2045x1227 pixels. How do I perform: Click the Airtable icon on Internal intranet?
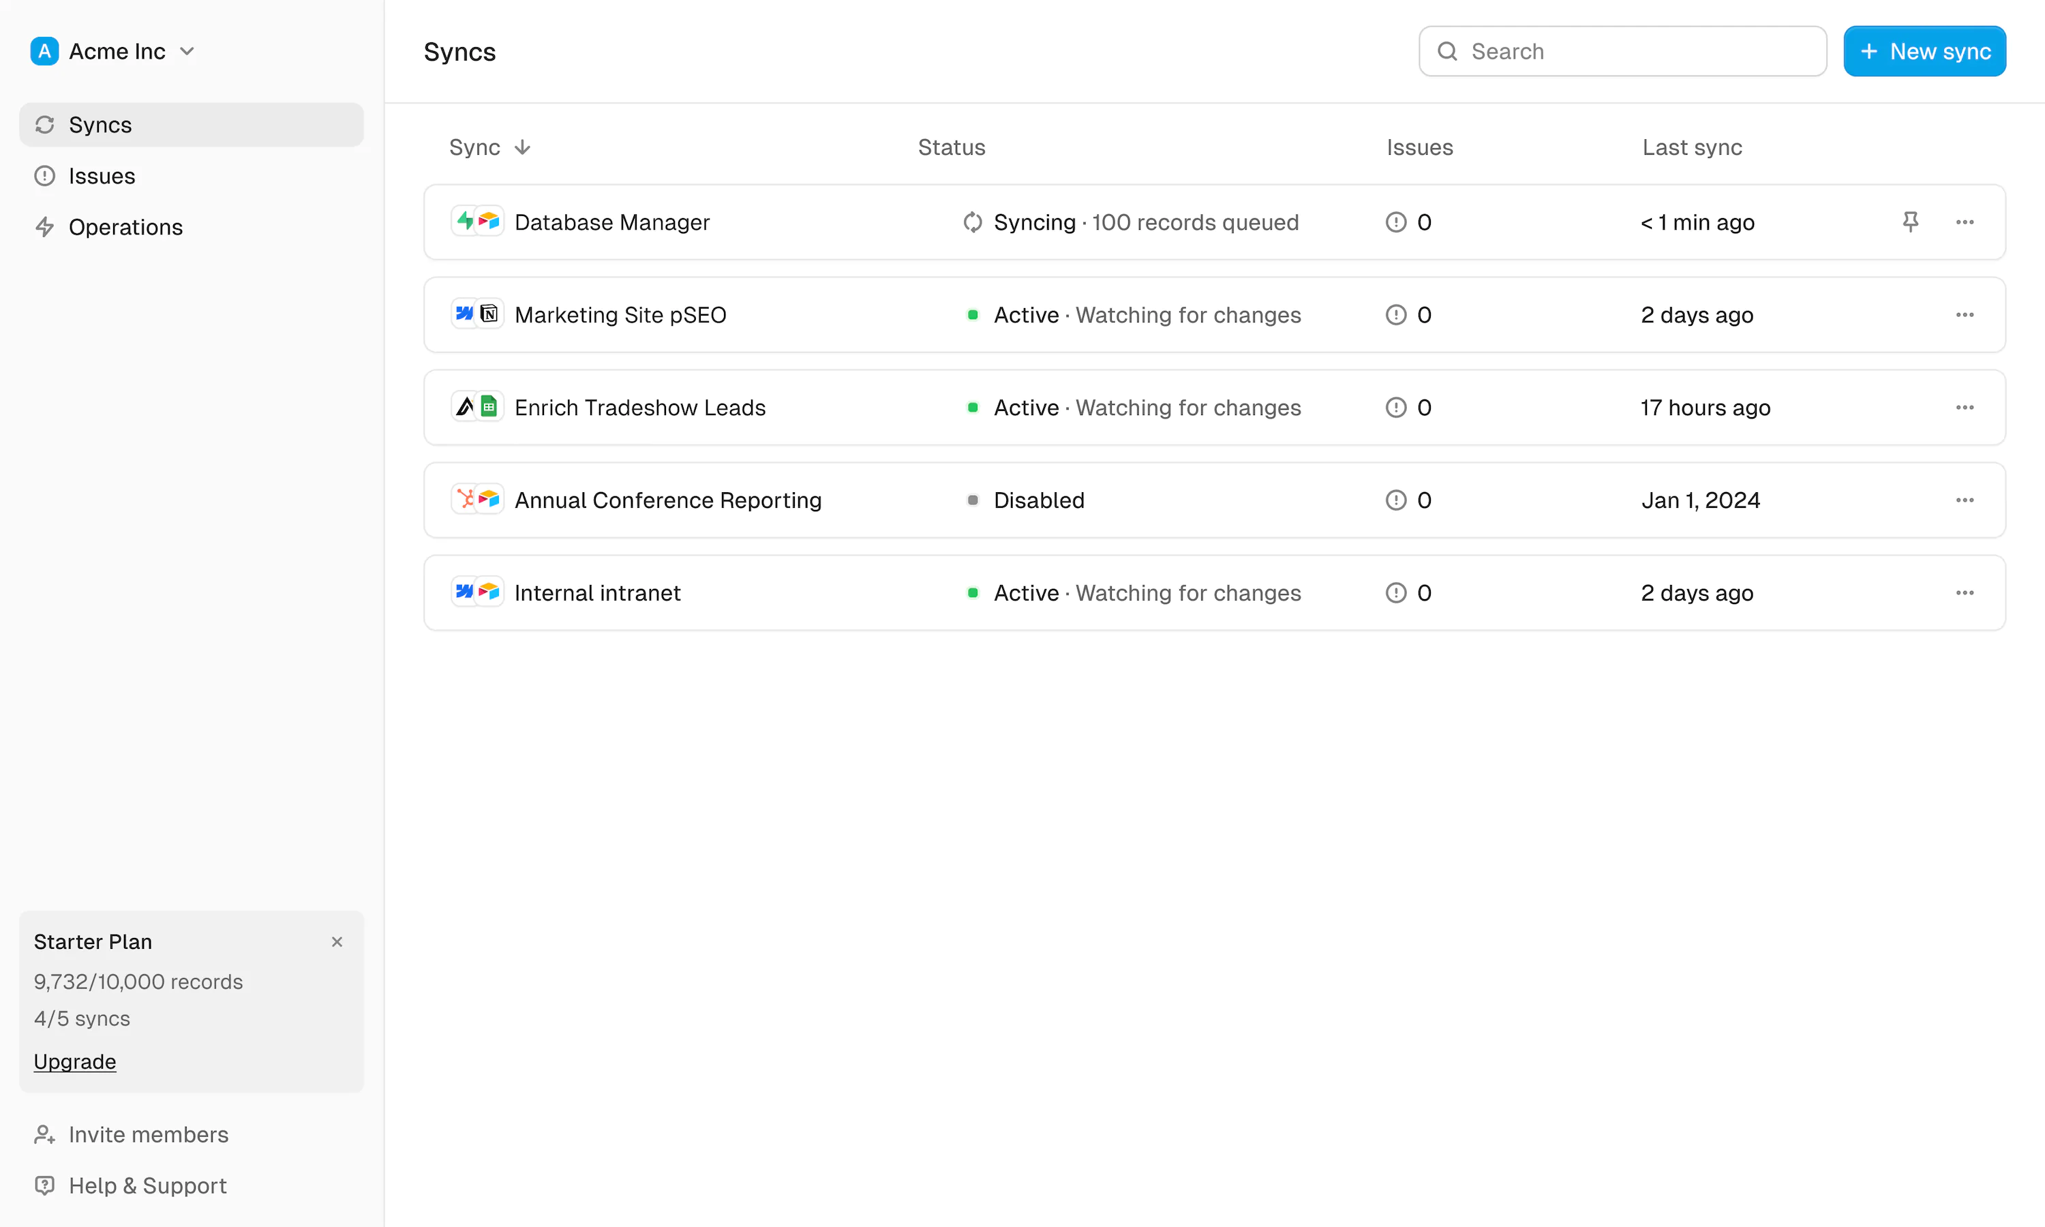tap(489, 591)
